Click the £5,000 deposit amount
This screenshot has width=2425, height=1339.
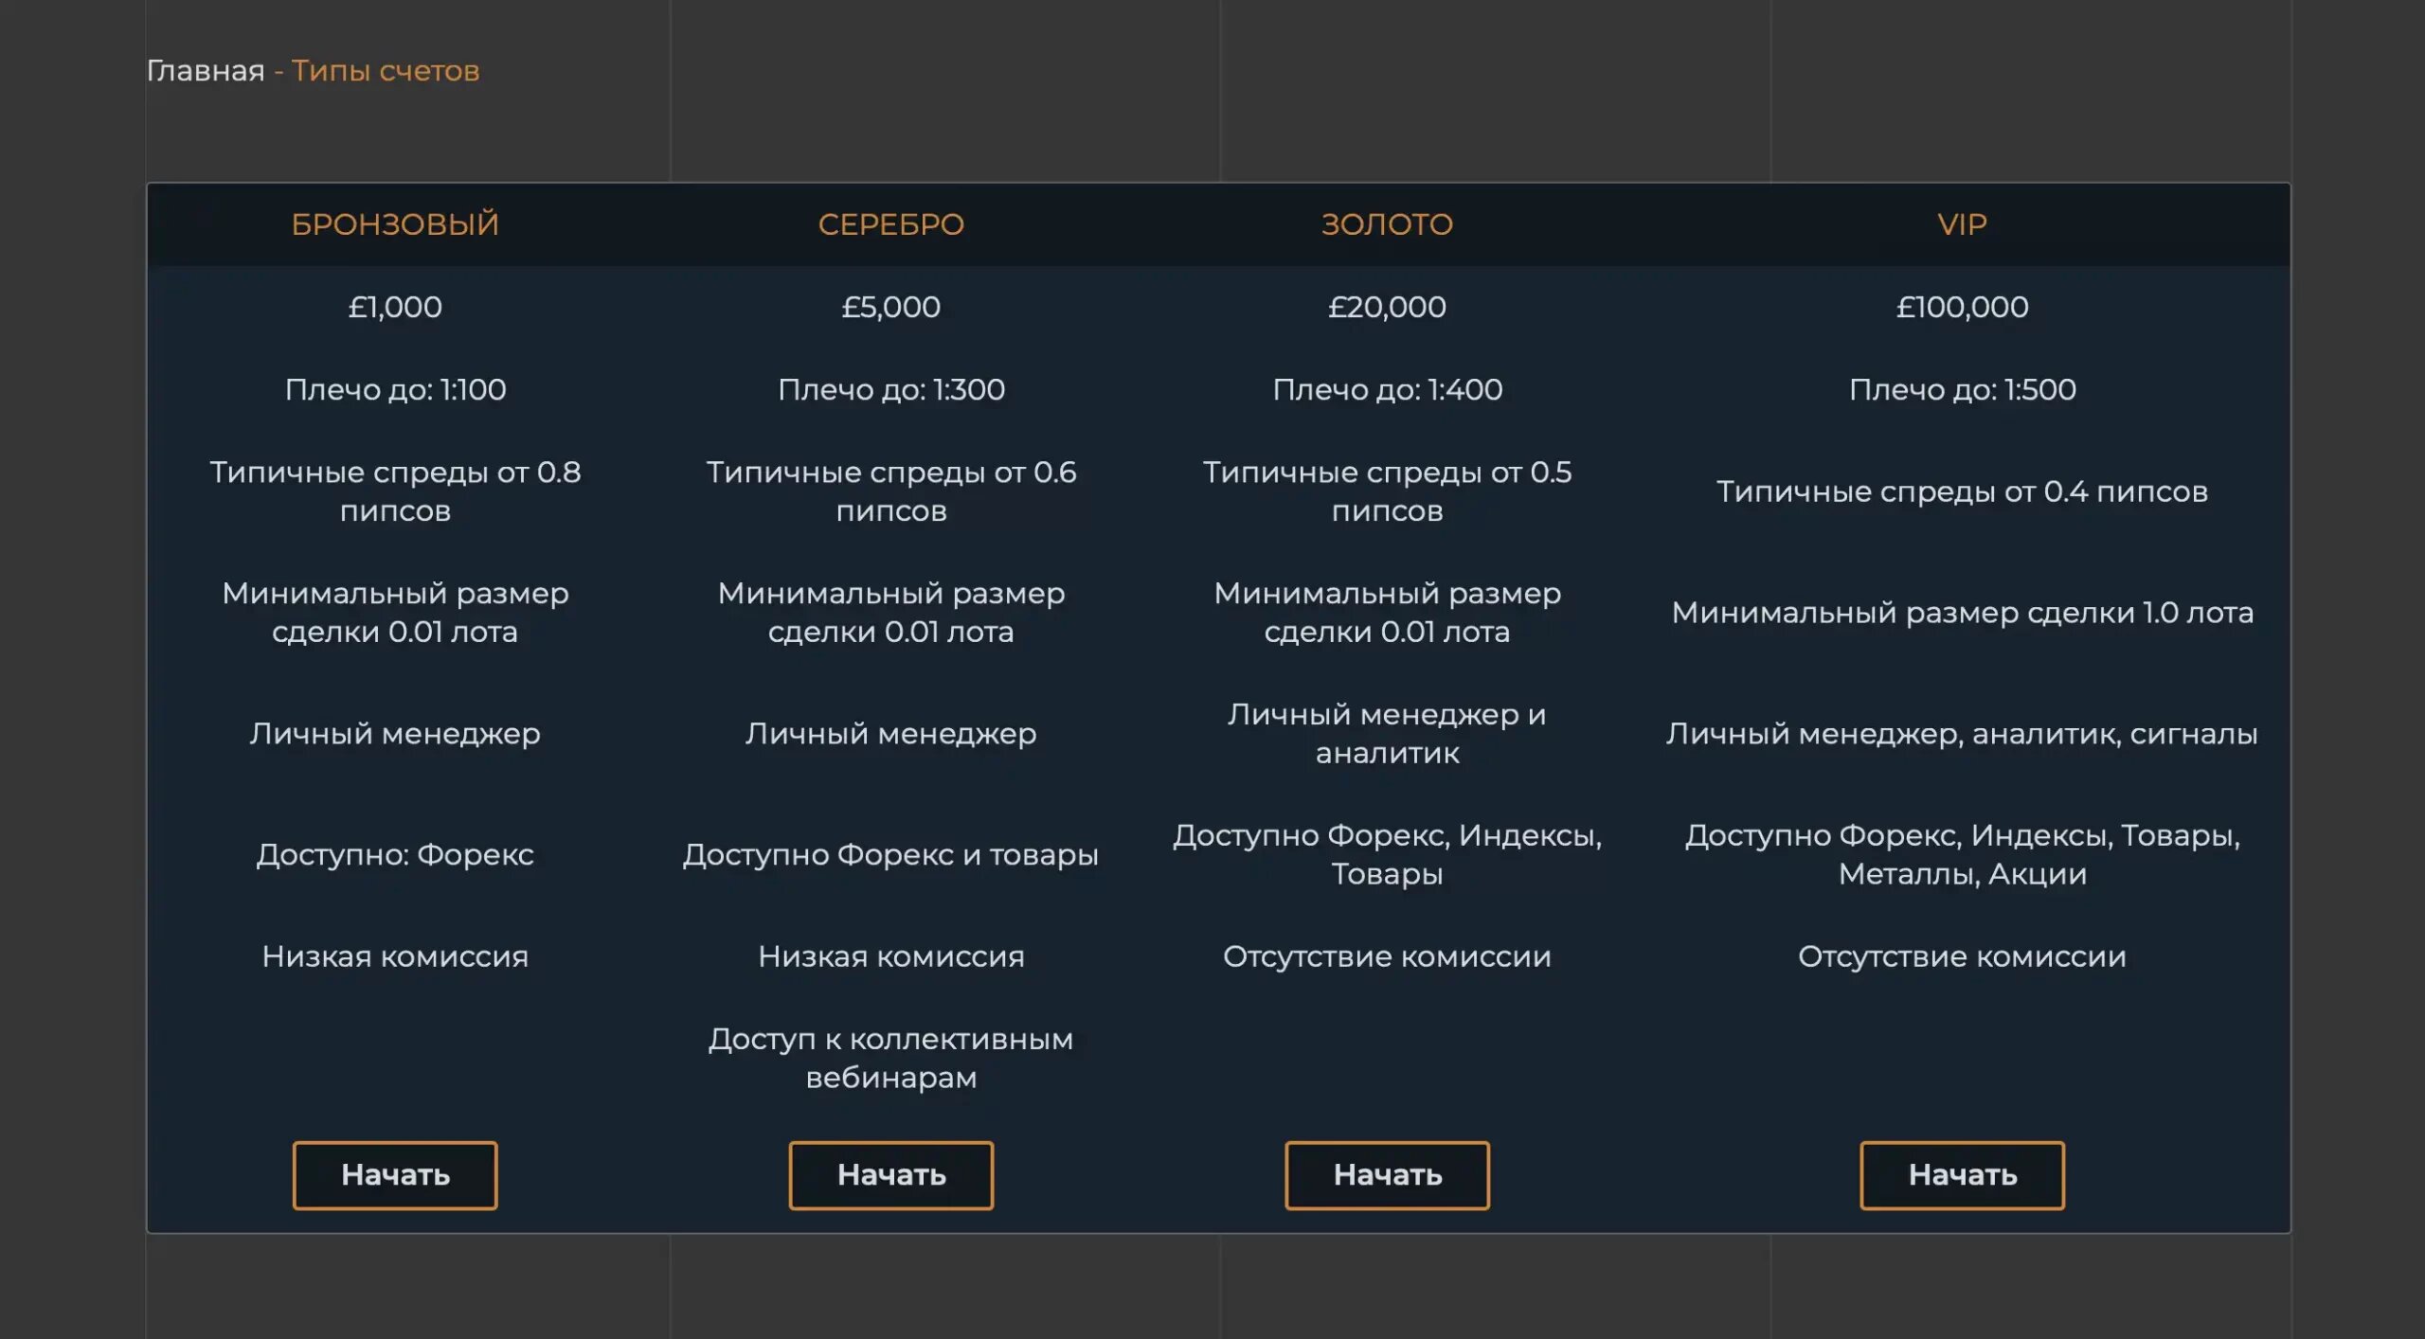tap(890, 307)
